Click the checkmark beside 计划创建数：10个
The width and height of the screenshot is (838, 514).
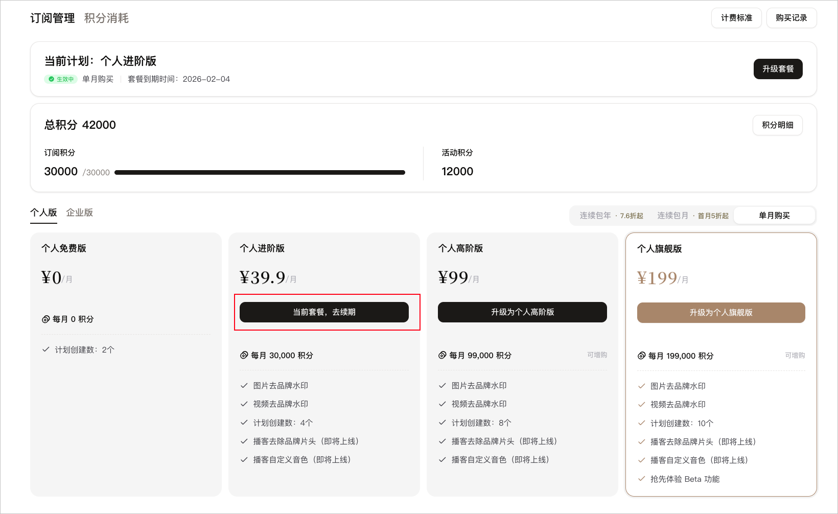(x=642, y=423)
